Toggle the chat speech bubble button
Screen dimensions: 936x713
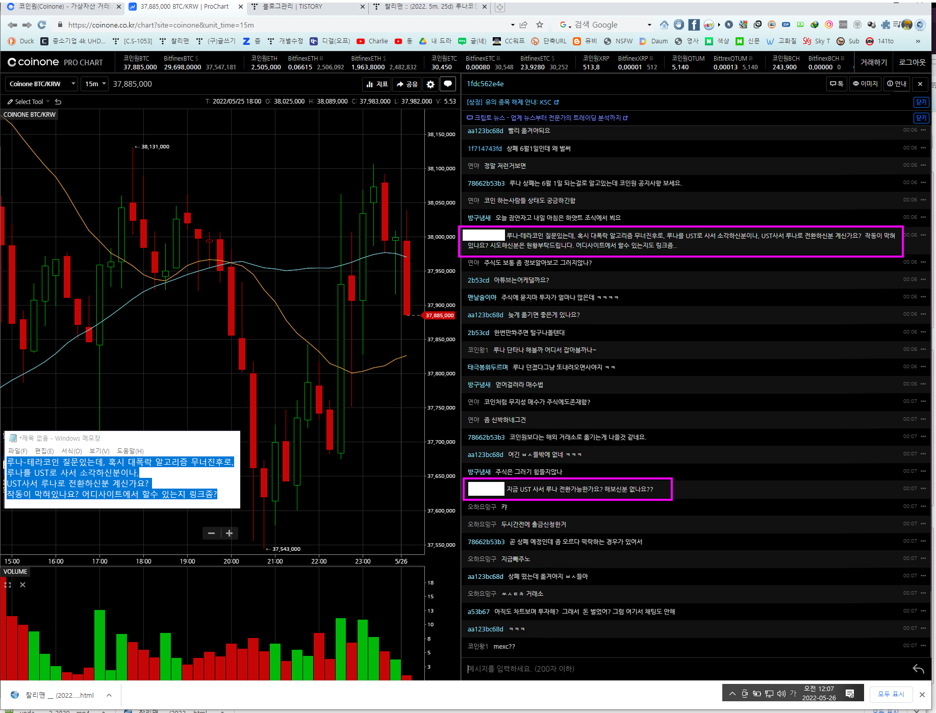(x=447, y=84)
